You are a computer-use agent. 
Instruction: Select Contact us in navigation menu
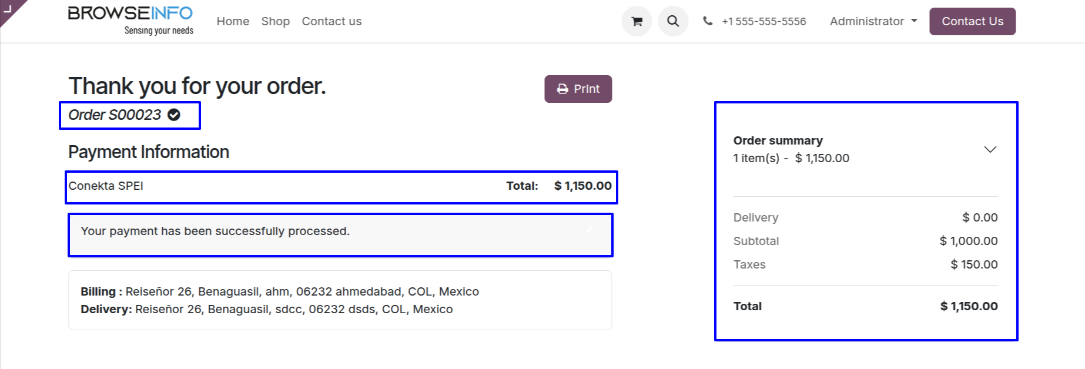(331, 22)
